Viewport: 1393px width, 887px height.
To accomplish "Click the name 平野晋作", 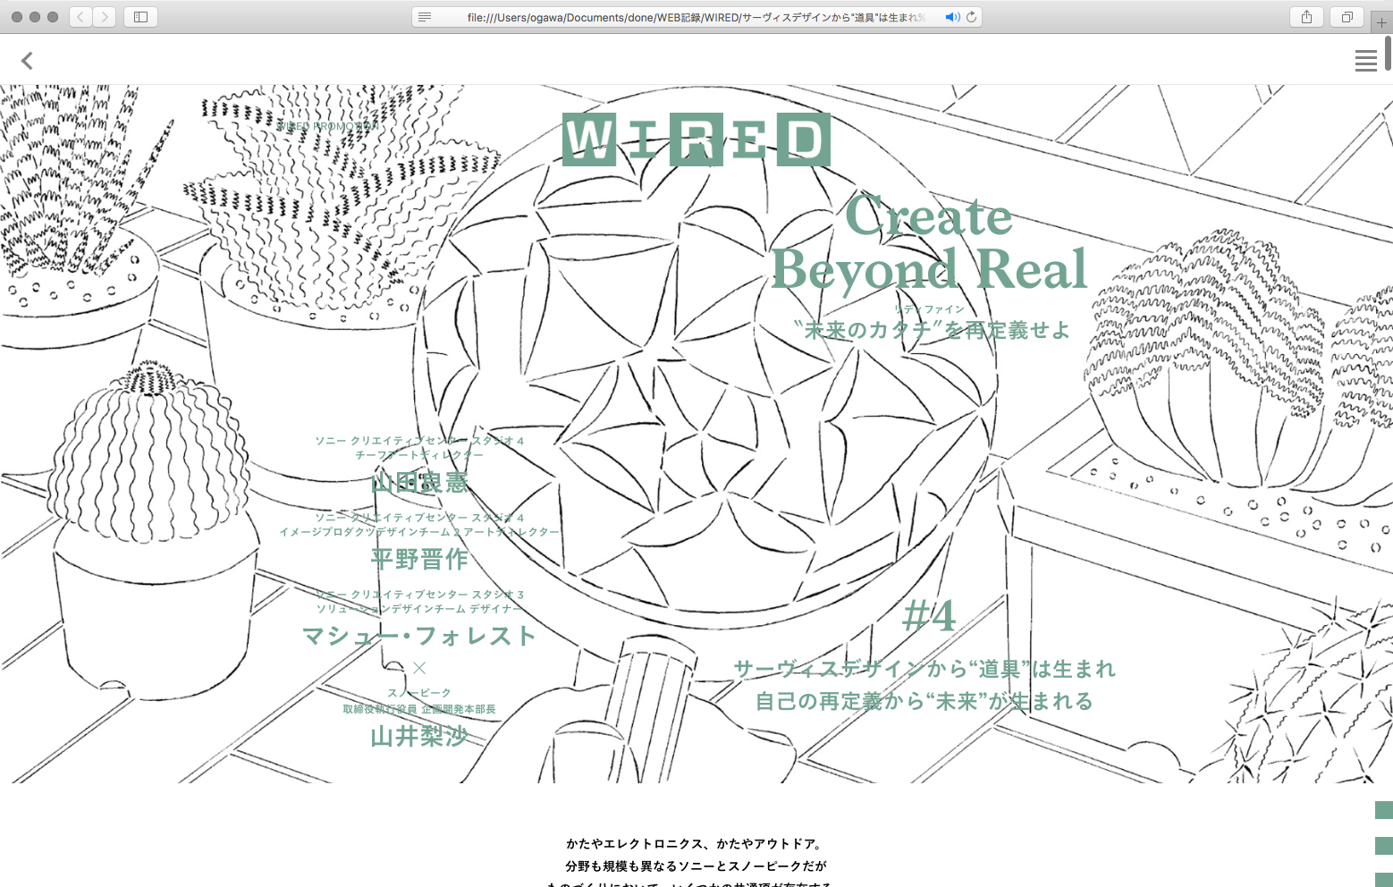I will (x=419, y=560).
